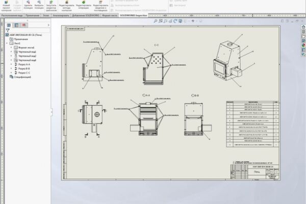Viewport: 306px width, 204px height.
Task: Click the B-B section view label on the drawing
Action: [196, 95]
